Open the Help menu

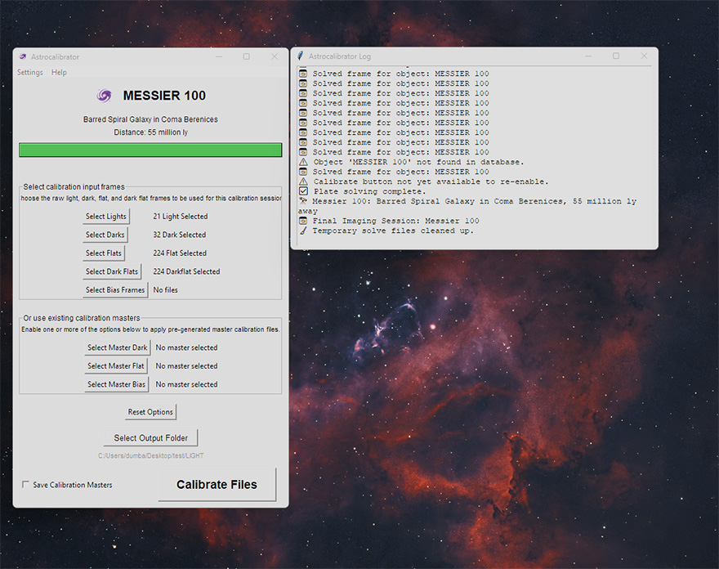[x=59, y=73]
